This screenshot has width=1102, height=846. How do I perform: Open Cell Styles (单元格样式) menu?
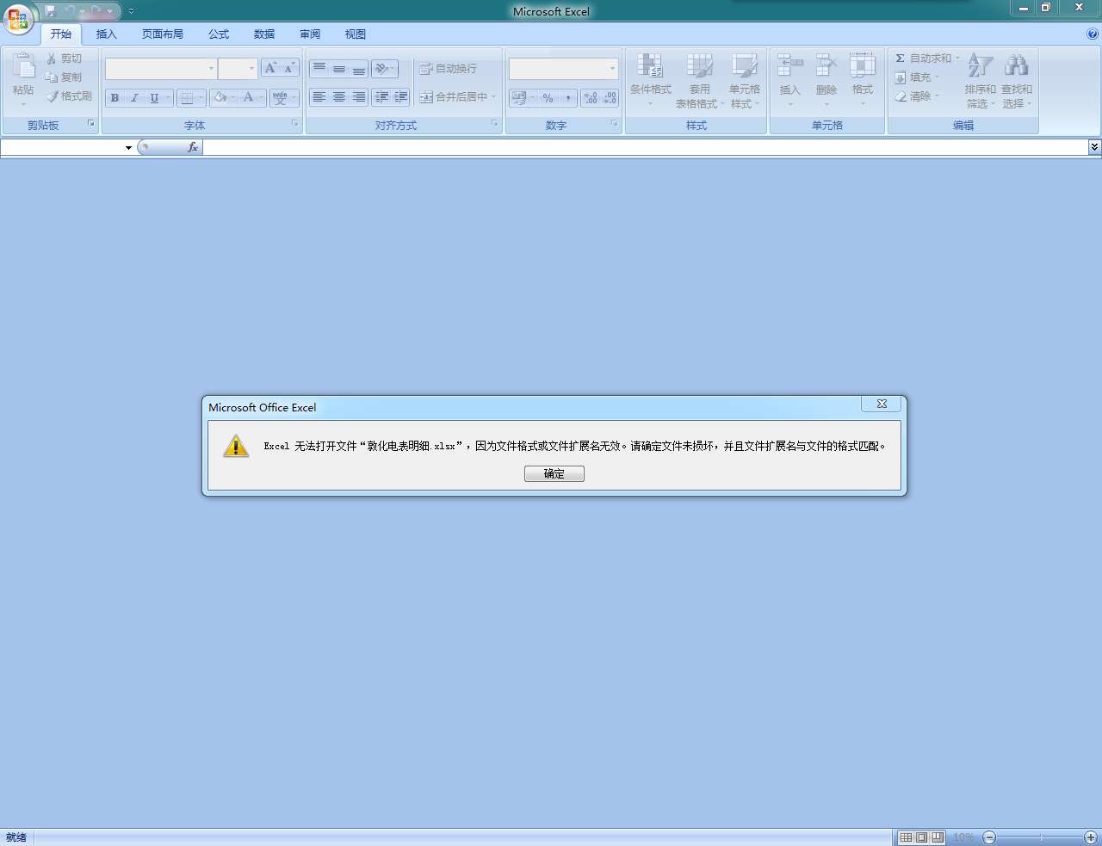point(745,80)
